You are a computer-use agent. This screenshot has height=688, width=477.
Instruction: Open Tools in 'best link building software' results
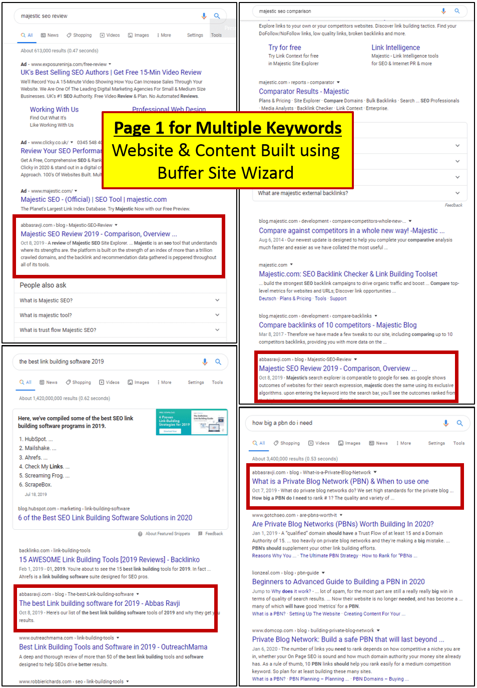click(x=217, y=382)
